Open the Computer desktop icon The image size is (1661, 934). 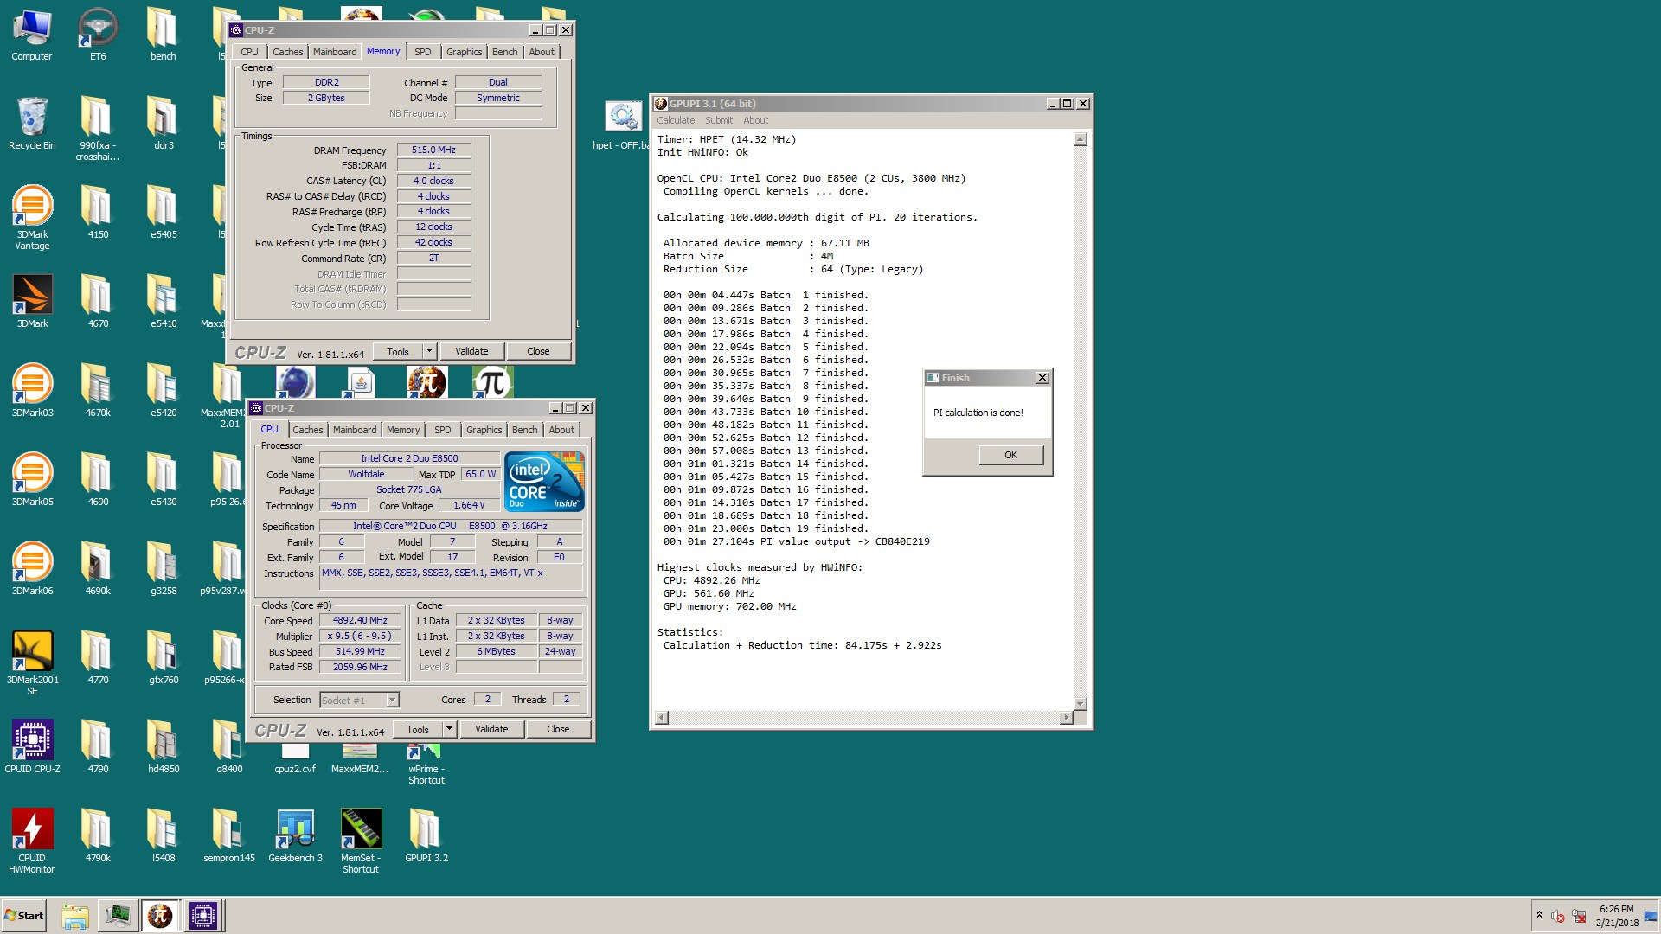coord(32,35)
